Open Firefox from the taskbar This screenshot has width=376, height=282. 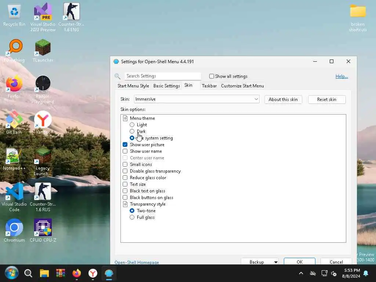pos(77,273)
